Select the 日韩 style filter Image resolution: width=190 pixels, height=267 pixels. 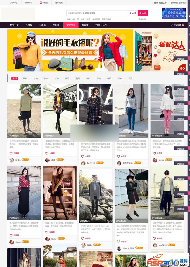pyautogui.click(x=25, y=79)
